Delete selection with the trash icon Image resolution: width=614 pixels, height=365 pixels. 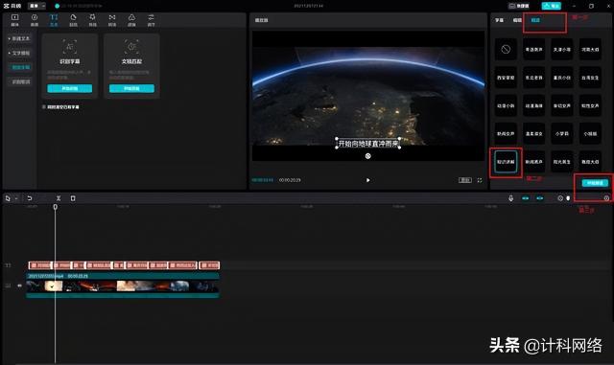[73, 198]
